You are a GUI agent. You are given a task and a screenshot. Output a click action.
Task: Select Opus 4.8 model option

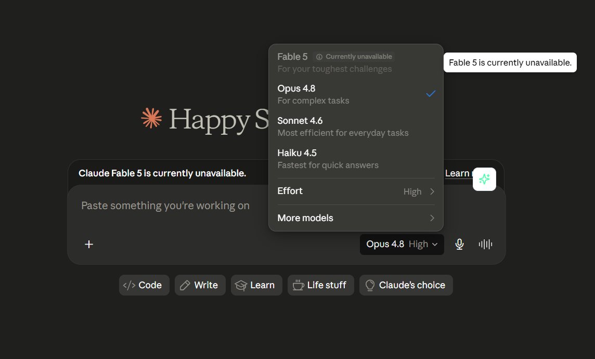tap(356, 94)
